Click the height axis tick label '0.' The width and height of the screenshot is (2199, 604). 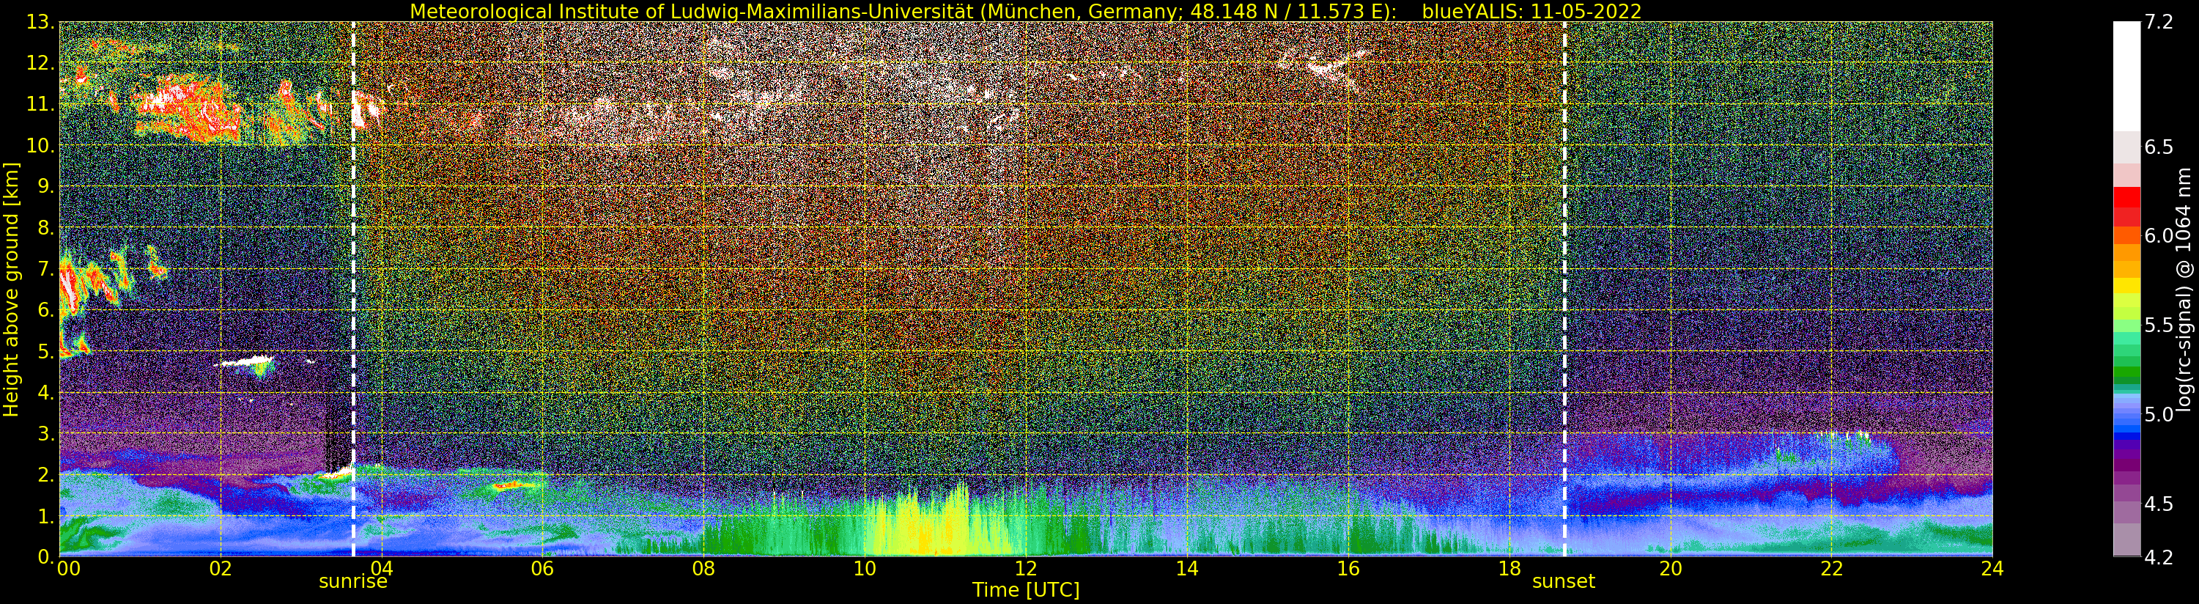pos(46,557)
